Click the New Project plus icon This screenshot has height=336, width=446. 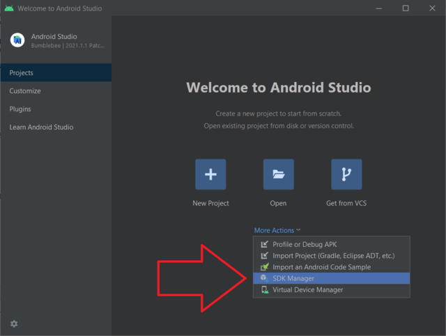[210, 174]
